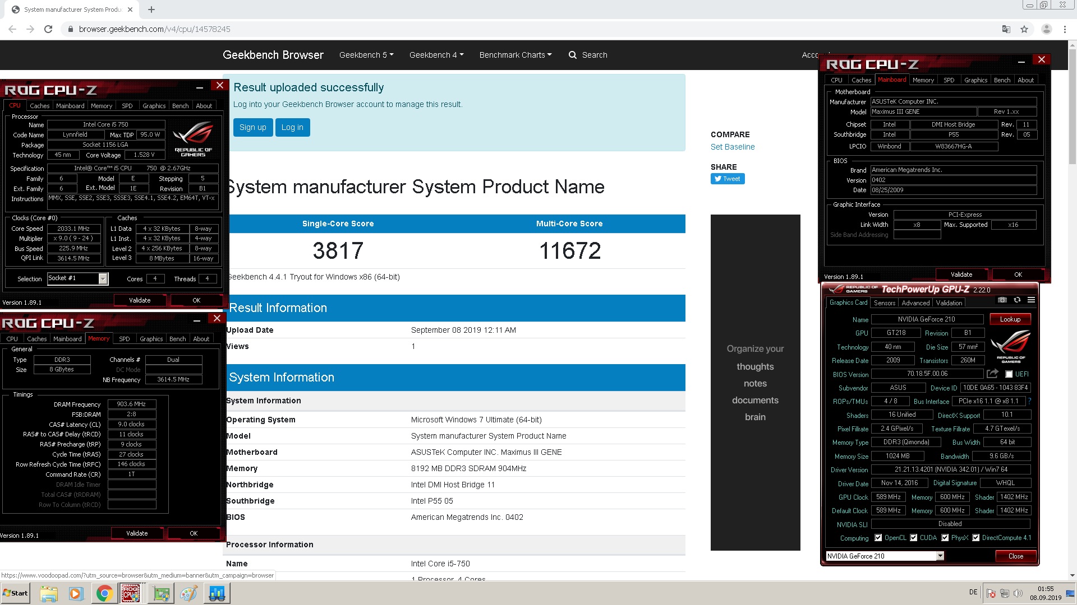Click the Geekbench Search magnifier icon
The width and height of the screenshot is (1077, 605).
(x=572, y=55)
